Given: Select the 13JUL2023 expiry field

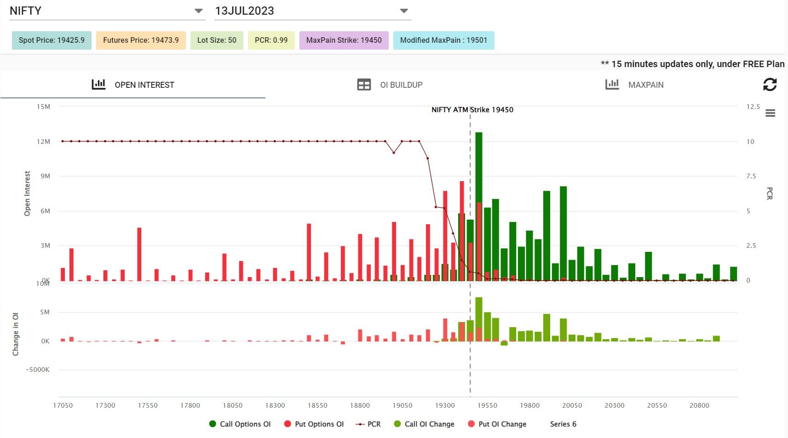Looking at the screenshot, I should [x=313, y=11].
